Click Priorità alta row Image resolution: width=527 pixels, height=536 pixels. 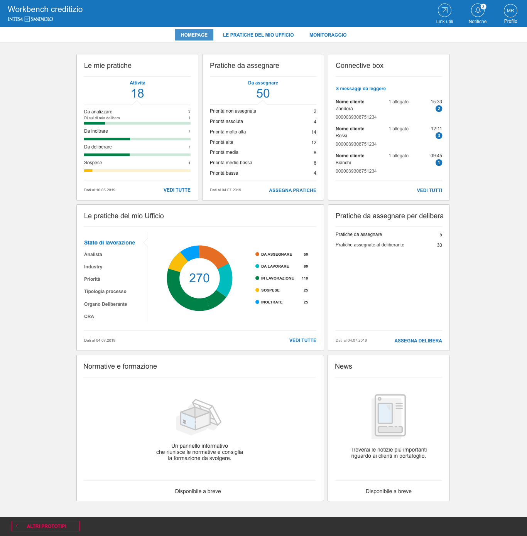point(263,142)
